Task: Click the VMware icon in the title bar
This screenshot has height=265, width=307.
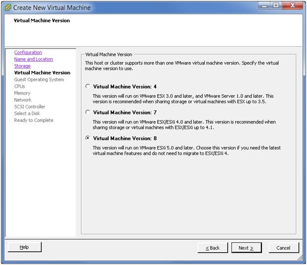Action: click(7, 8)
